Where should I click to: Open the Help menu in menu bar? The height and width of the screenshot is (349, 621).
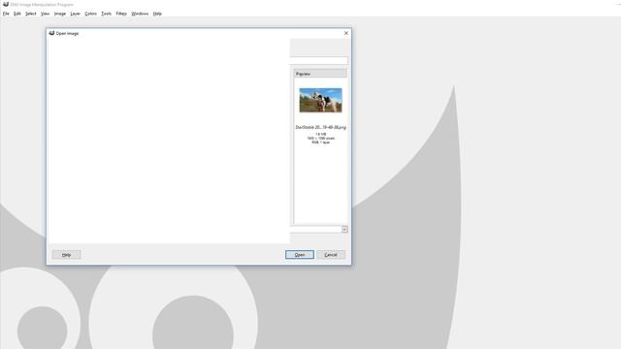click(157, 14)
